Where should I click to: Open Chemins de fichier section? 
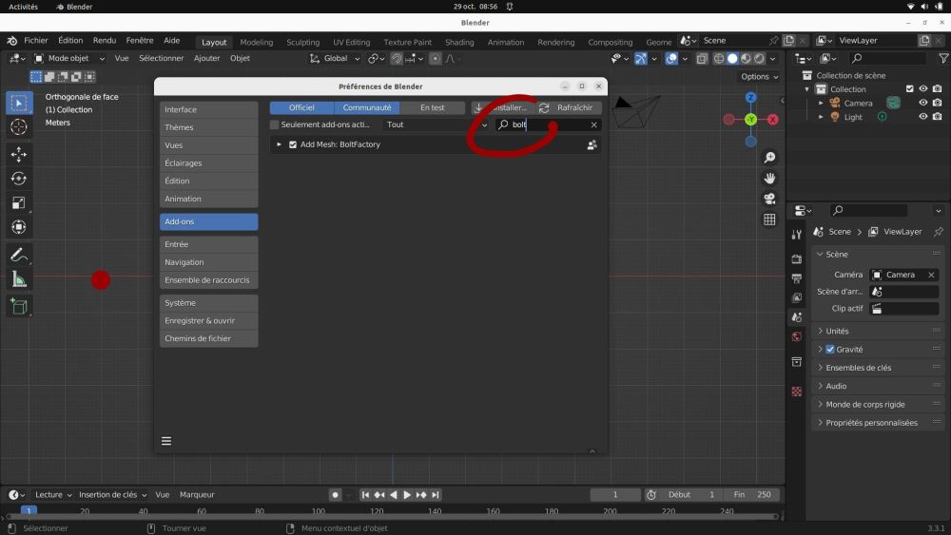click(208, 338)
